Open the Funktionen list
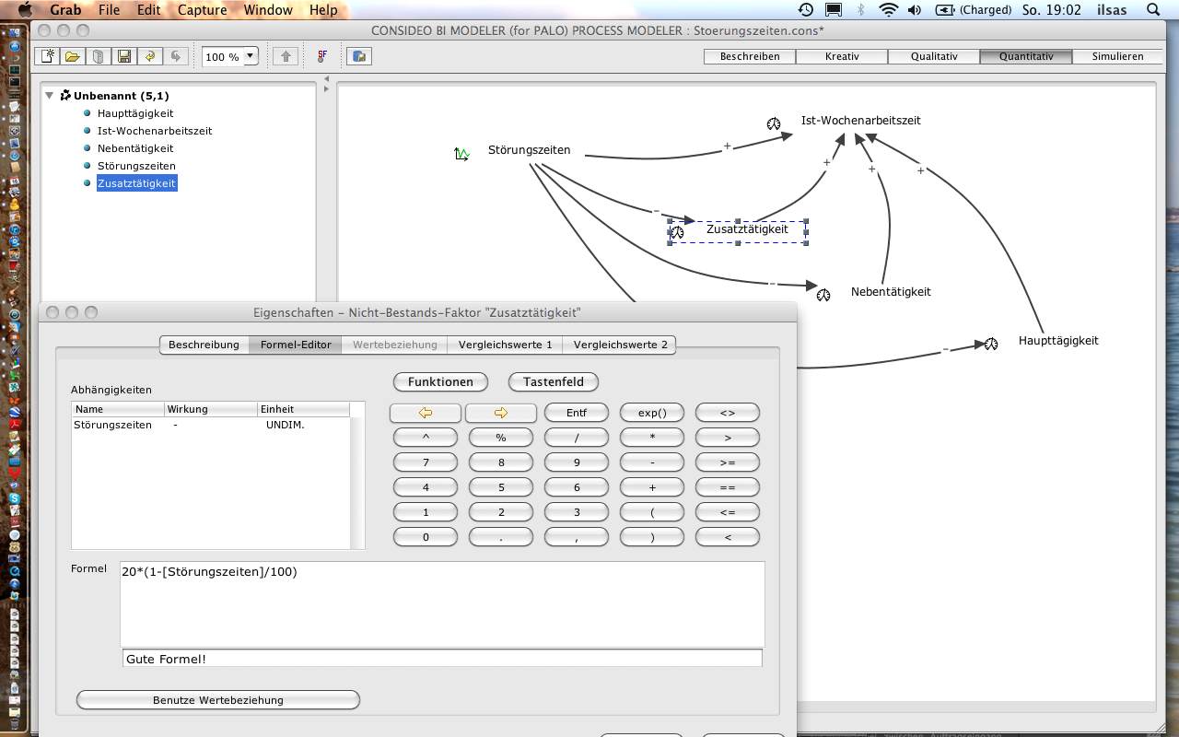The width and height of the screenshot is (1179, 737). pos(440,381)
